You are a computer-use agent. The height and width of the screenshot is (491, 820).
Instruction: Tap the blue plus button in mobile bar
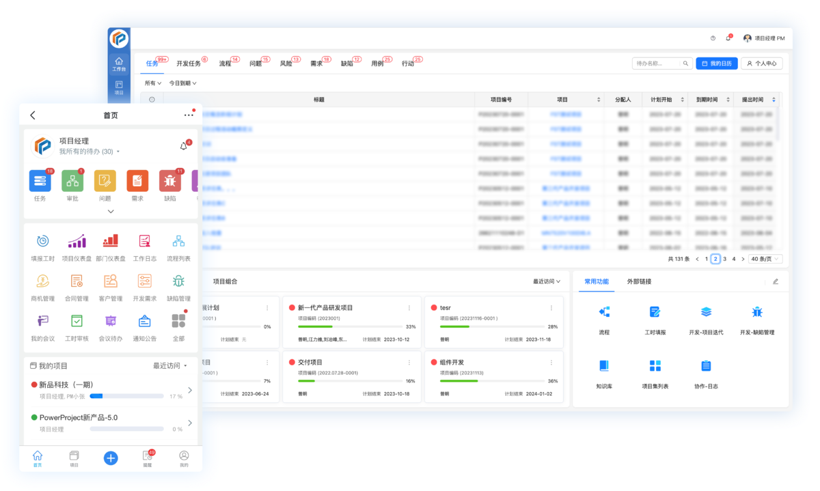[x=111, y=458]
